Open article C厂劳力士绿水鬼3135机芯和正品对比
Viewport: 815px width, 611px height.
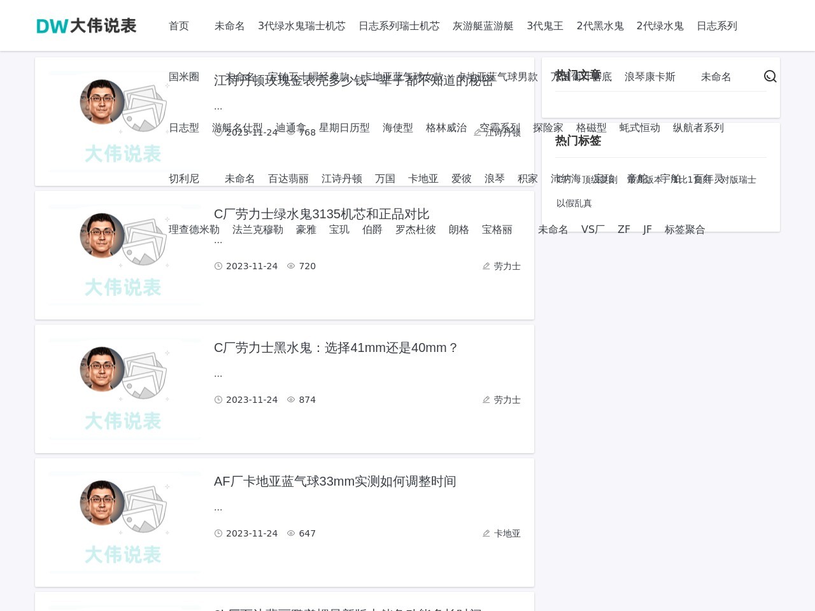pos(322,214)
